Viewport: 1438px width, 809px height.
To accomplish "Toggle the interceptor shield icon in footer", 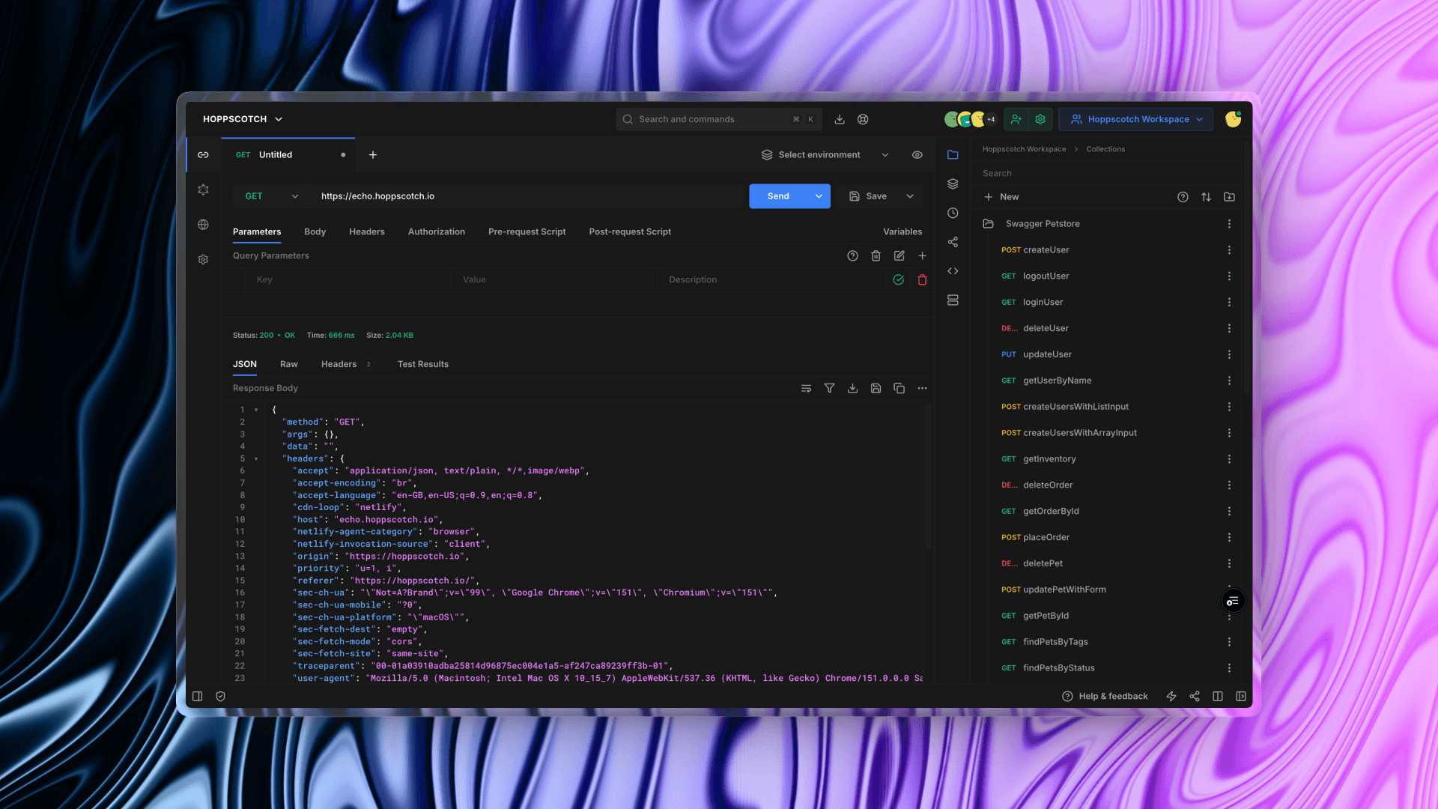I will [220, 697].
